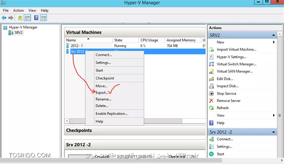The image size is (284, 164).
Task: Click the Inspect Disk icon
Action: tap(212, 86)
